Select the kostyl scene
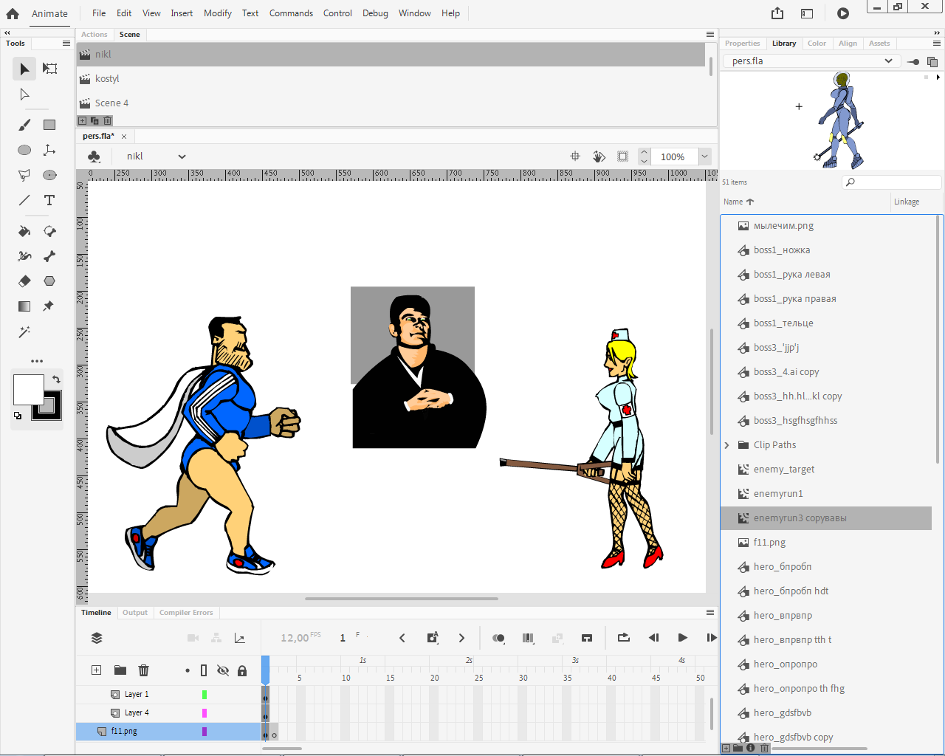The width and height of the screenshot is (945, 756). coord(107,79)
